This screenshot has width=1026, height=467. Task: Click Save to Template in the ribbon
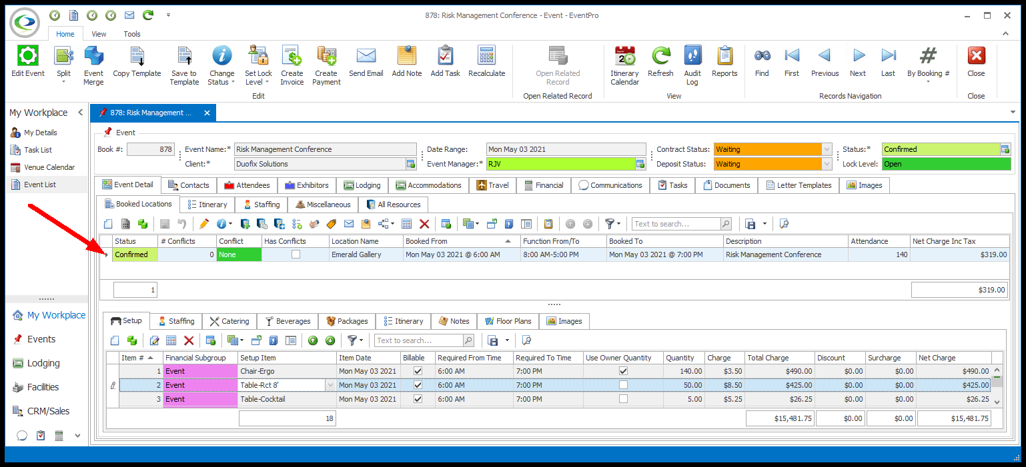coord(184,65)
